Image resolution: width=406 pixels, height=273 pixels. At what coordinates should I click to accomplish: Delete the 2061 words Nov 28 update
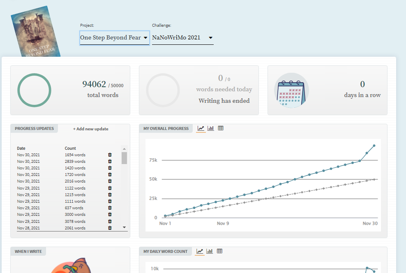click(x=110, y=228)
